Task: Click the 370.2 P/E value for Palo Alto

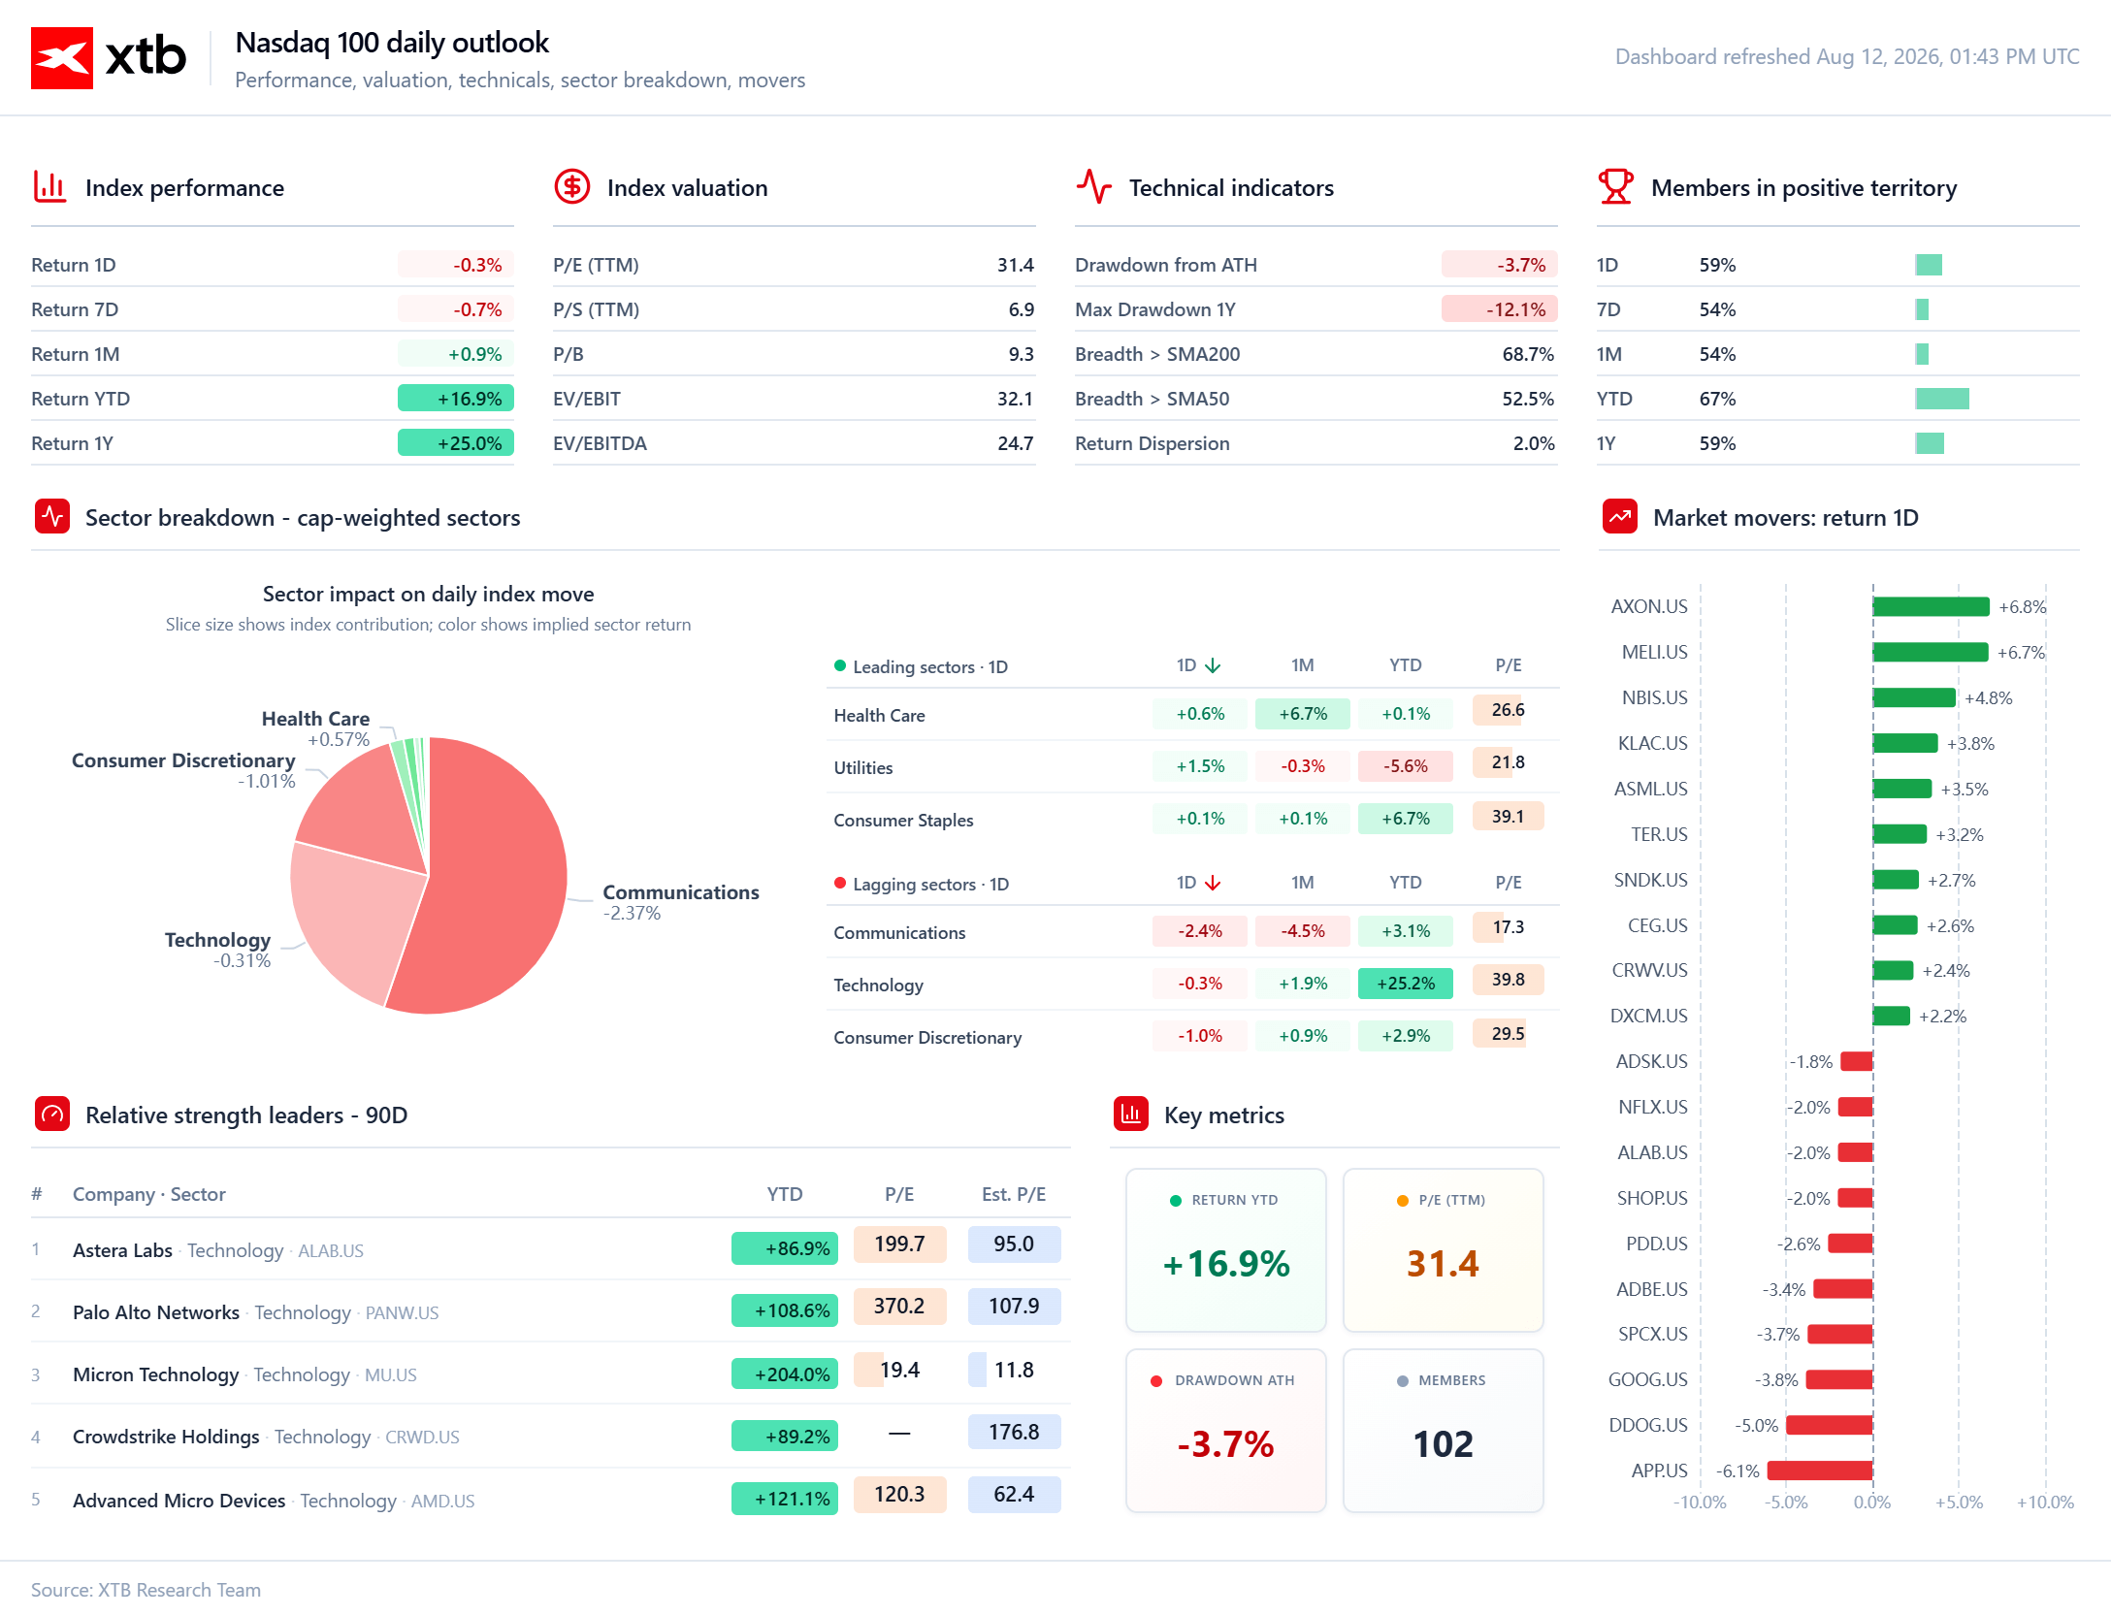Action: coord(899,1306)
